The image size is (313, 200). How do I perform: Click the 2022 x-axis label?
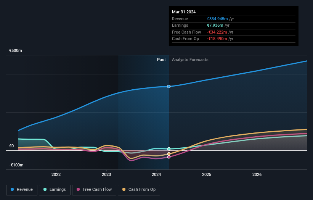[x=56, y=174]
